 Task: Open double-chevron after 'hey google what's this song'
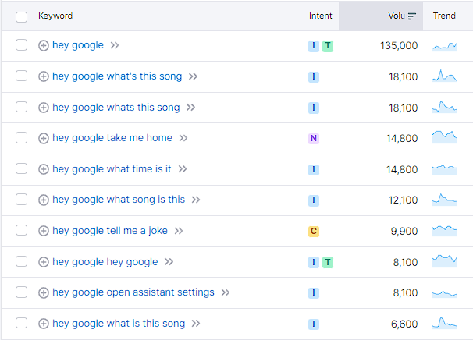click(193, 76)
